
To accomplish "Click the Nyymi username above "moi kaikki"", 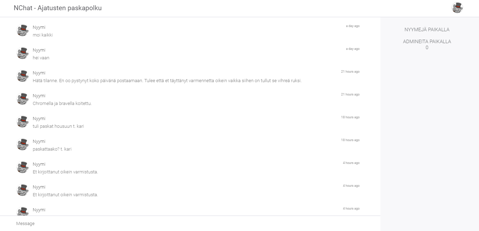I will [x=39, y=27].
